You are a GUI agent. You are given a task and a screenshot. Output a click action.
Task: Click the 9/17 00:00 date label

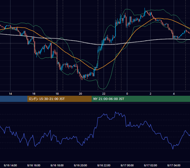pyautogui.click(x=127, y=165)
